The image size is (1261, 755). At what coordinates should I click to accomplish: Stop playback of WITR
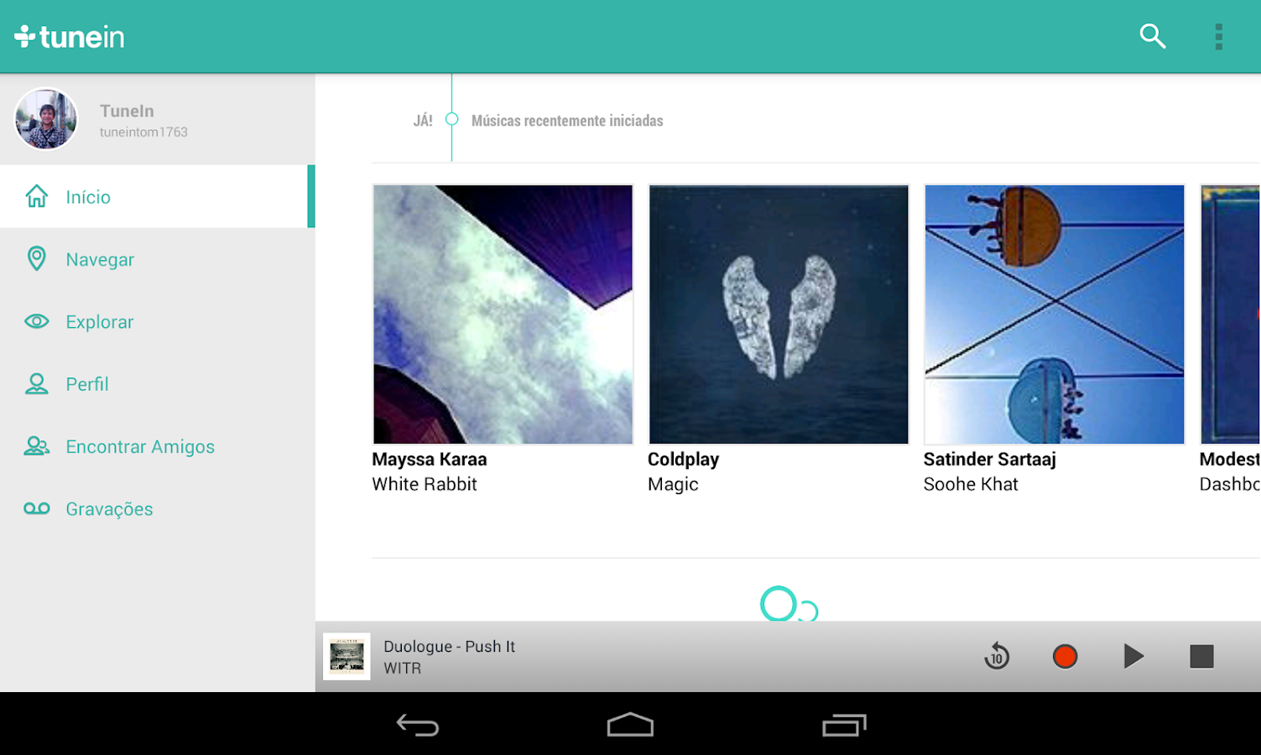(1201, 657)
